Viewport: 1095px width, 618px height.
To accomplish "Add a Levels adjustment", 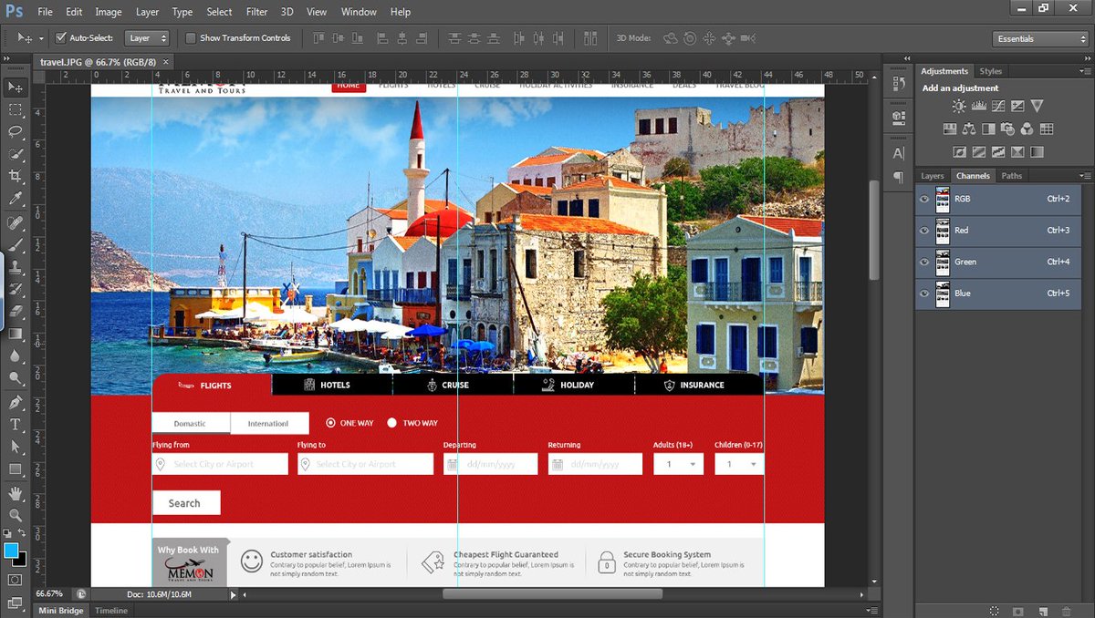I will pyautogui.click(x=978, y=107).
